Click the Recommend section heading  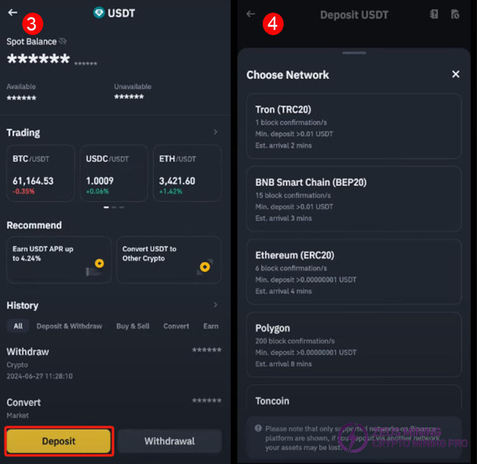[34, 225]
